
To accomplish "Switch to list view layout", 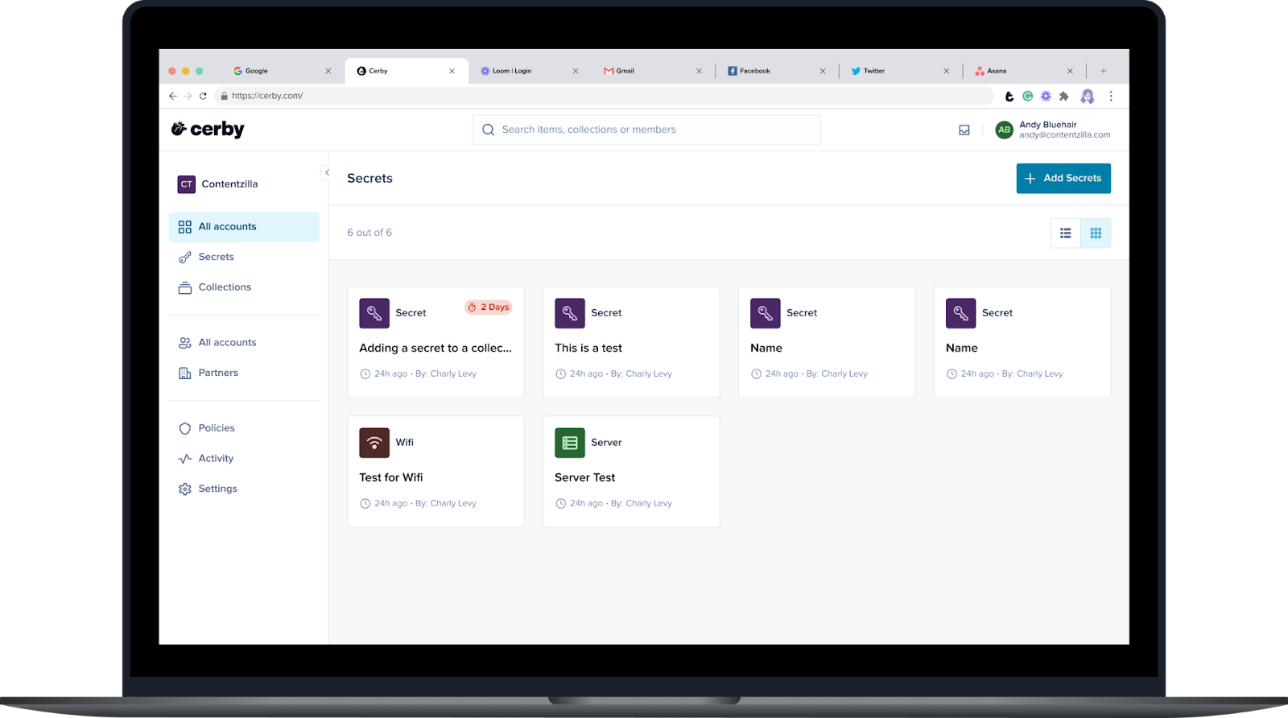I will tap(1065, 233).
